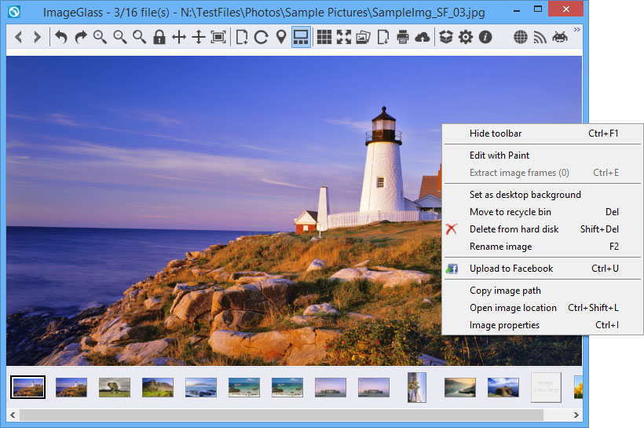The height and width of the screenshot is (428, 644).
Task: Choose Edit with Paint
Action: [499, 155]
